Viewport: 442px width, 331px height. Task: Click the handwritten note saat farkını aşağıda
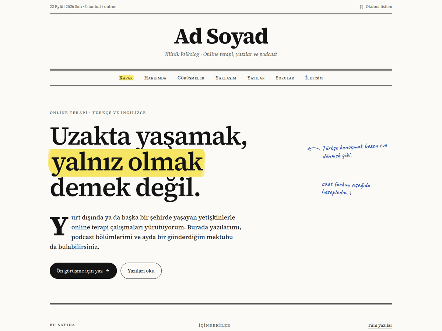346,189
